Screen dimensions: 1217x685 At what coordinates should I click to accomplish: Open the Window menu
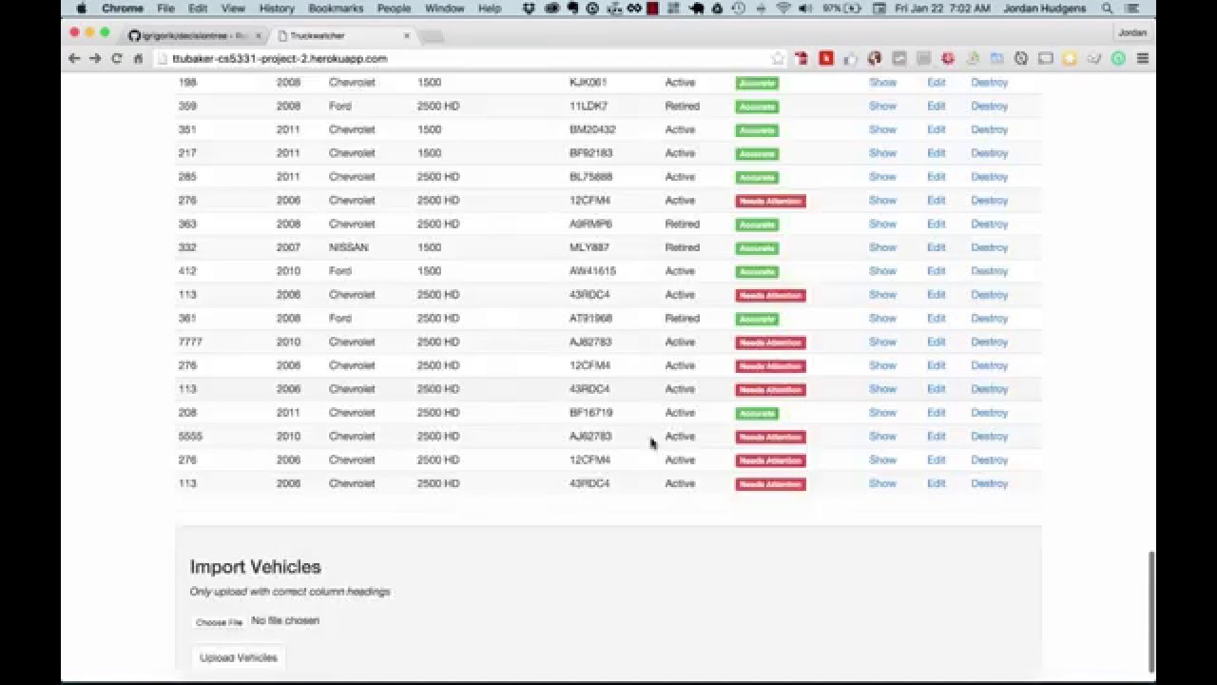click(444, 9)
